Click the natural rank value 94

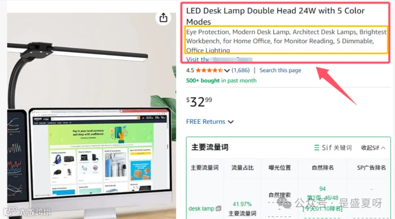323,189
